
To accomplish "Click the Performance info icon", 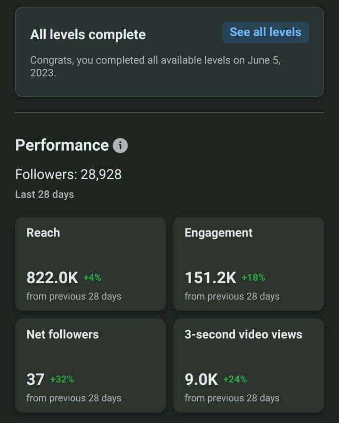I will point(120,146).
